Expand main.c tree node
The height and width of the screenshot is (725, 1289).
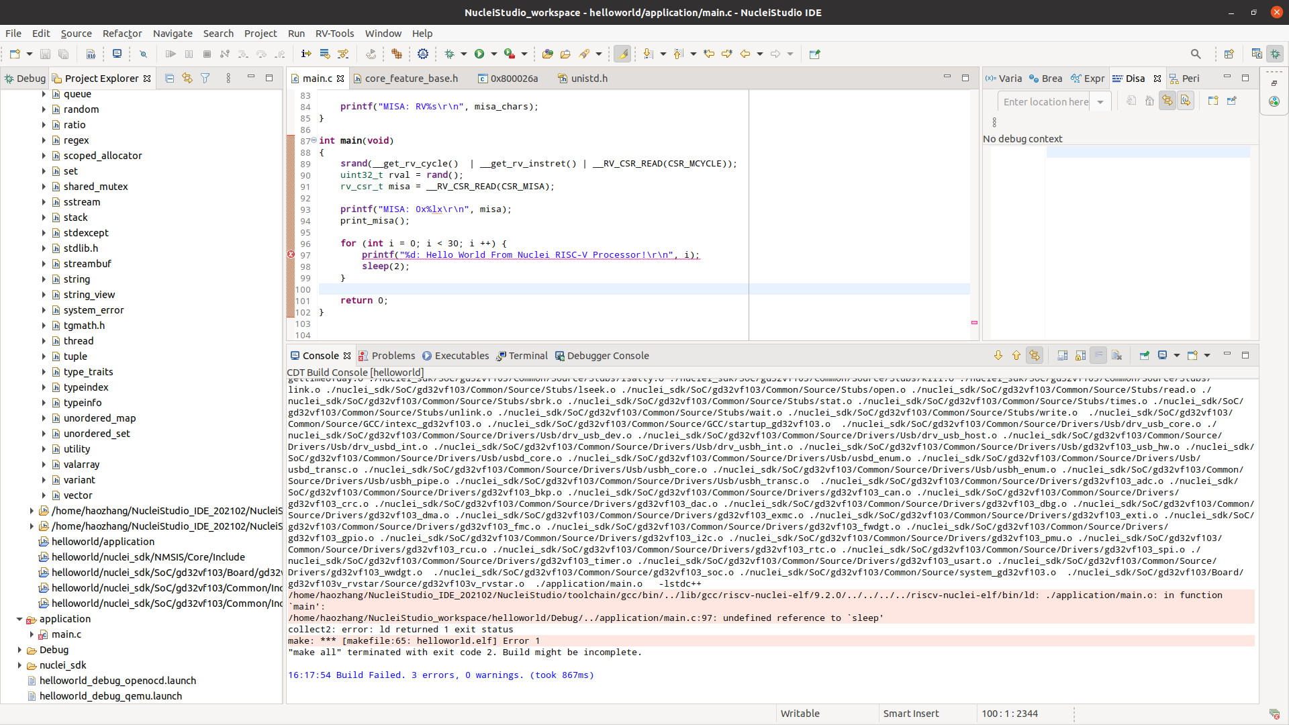pyautogui.click(x=32, y=634)
